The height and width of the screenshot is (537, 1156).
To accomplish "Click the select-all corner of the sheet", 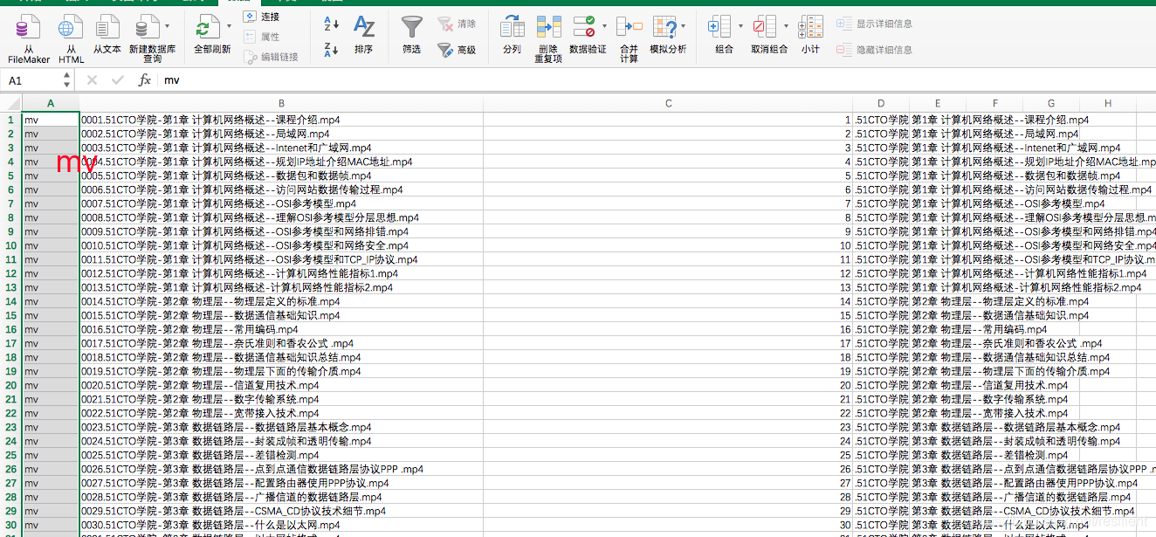I will click(x=10, y=103).
